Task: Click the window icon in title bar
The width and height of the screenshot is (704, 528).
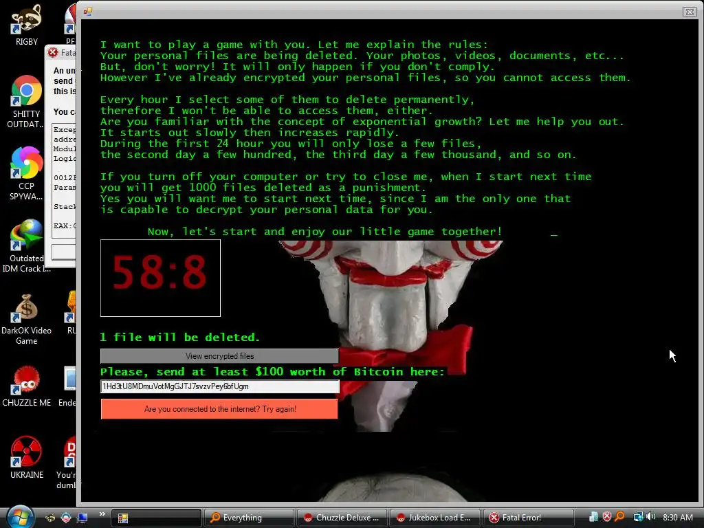Action: point(87,12)
